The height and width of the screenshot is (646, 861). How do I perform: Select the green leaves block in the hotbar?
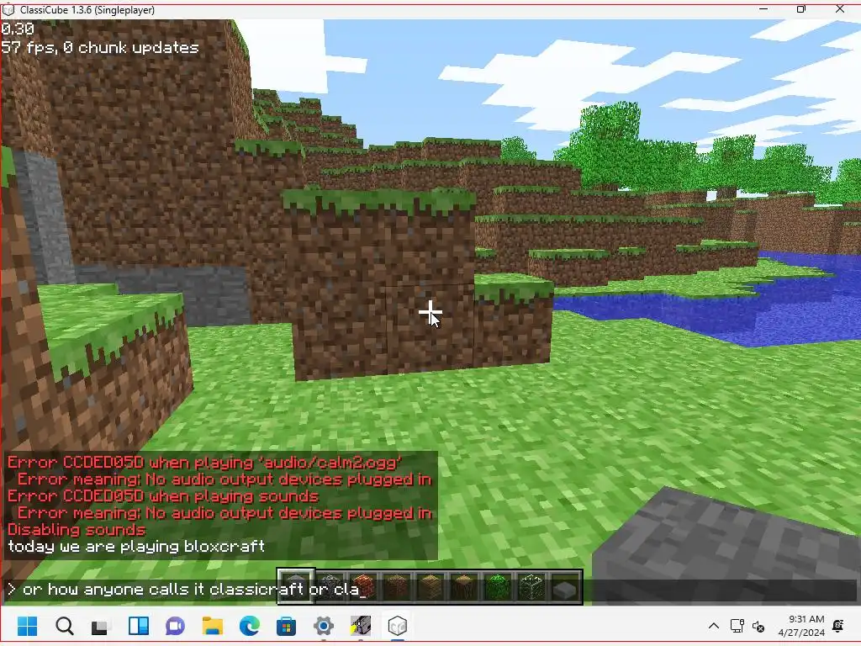coord(497,586)
